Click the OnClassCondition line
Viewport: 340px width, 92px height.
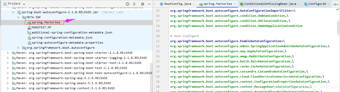pyautogui.click(x=230, y=21)
